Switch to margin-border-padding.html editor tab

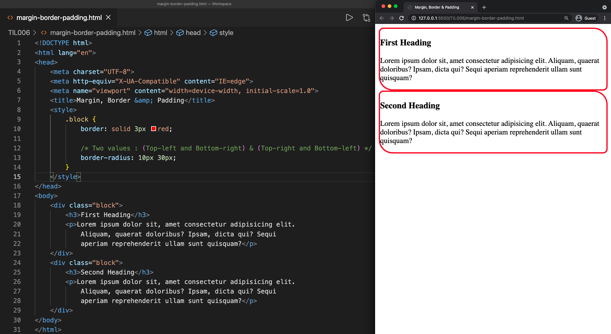tap(59, 17)
